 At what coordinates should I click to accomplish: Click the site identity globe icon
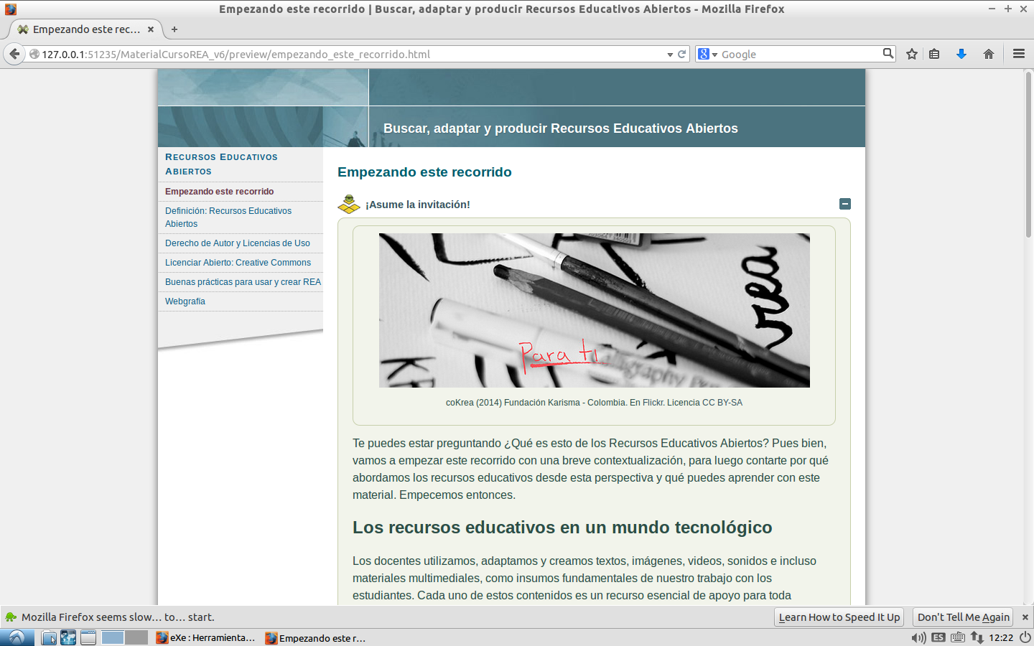coord(34,54)
